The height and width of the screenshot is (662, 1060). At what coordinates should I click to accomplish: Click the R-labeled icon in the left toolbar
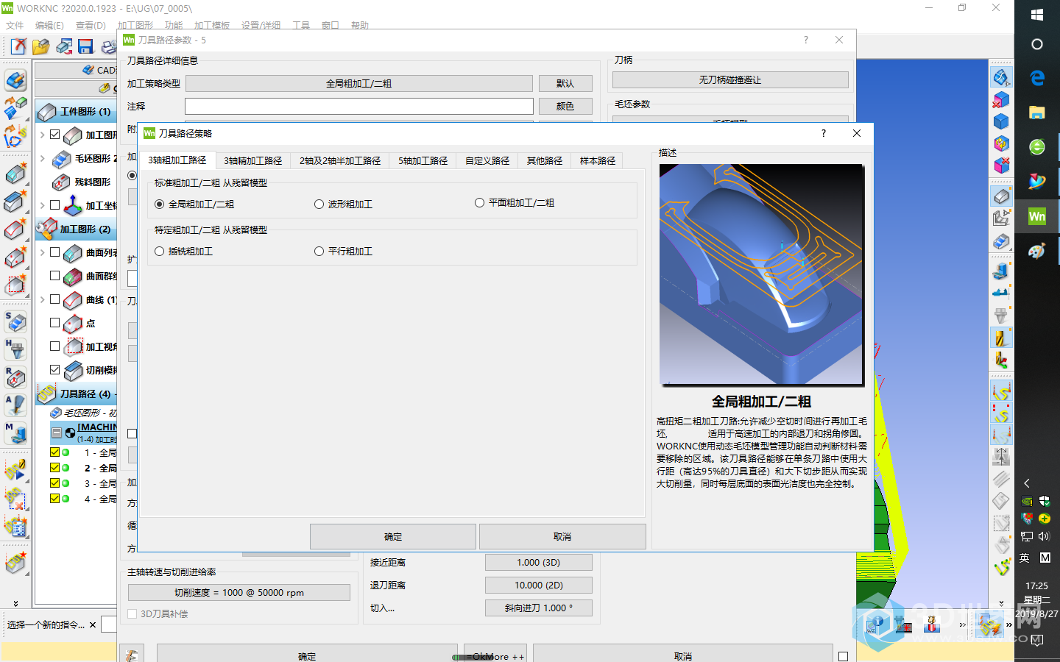point(15,377)
